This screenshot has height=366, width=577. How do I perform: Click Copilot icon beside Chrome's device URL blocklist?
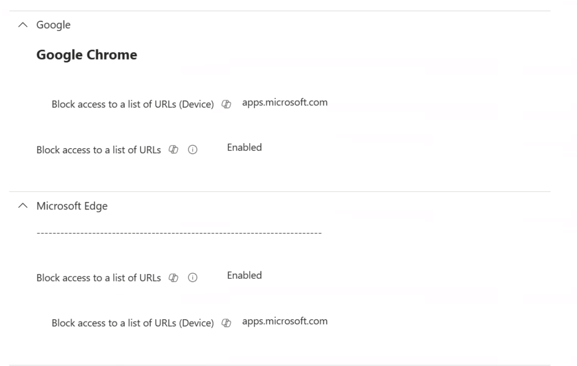coord(227,104)
